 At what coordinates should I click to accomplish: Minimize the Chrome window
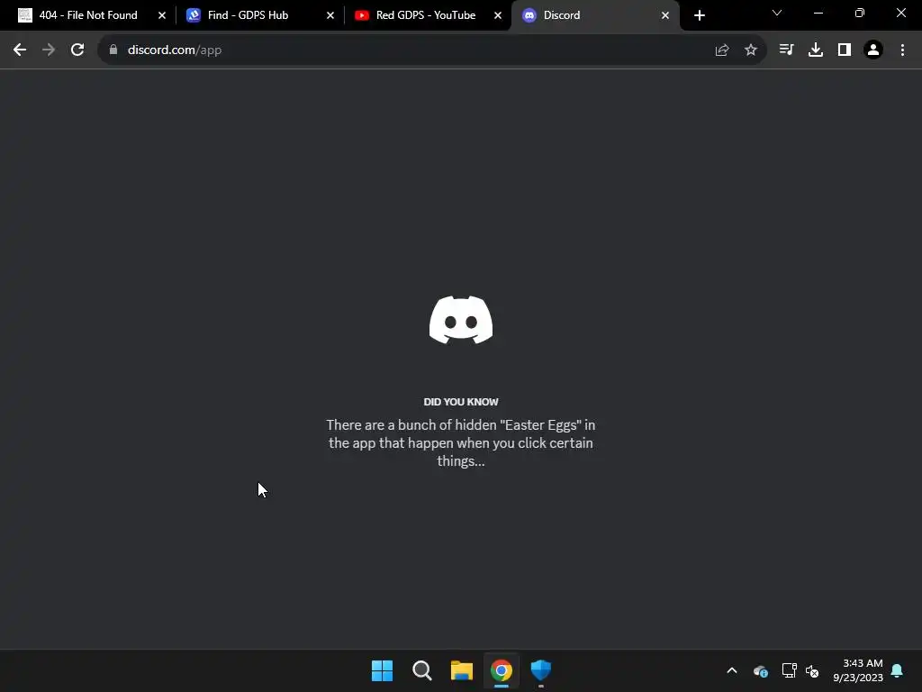click(818, 13)
